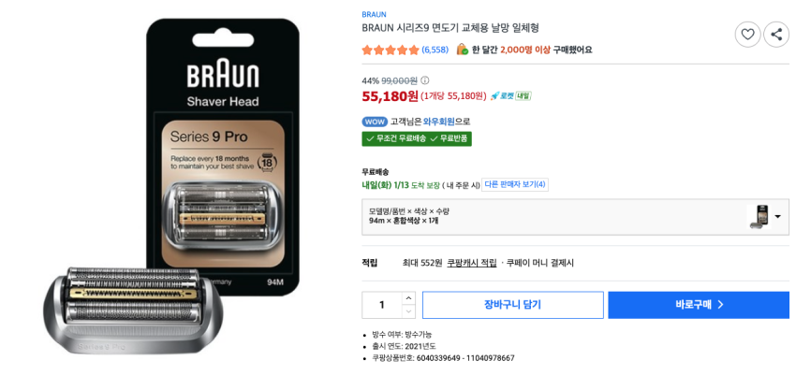796x375 pixels.
Task: Open the 6,558 reviews link
Action: click(435, 50)
